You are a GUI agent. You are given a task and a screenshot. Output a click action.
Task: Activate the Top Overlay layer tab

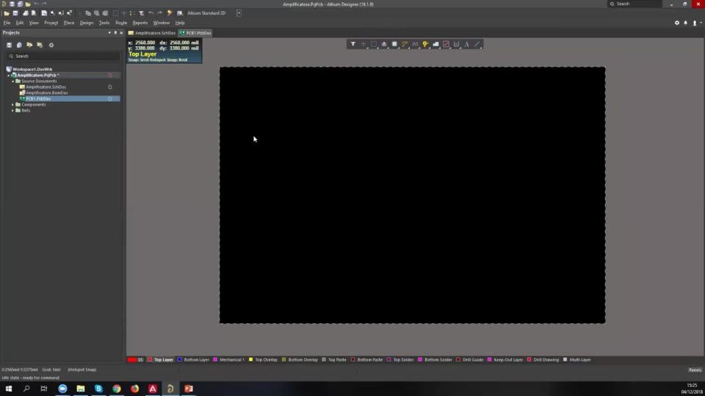click(x=264, y=359)
